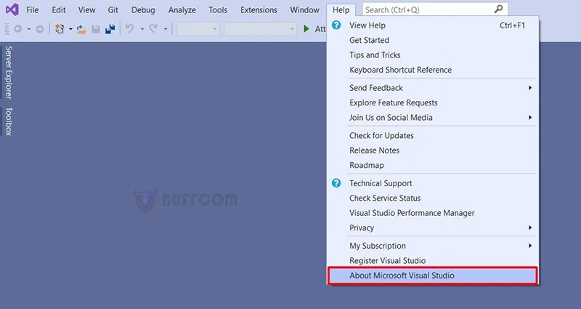Select Tips and Tricks

tap(432, 55)
